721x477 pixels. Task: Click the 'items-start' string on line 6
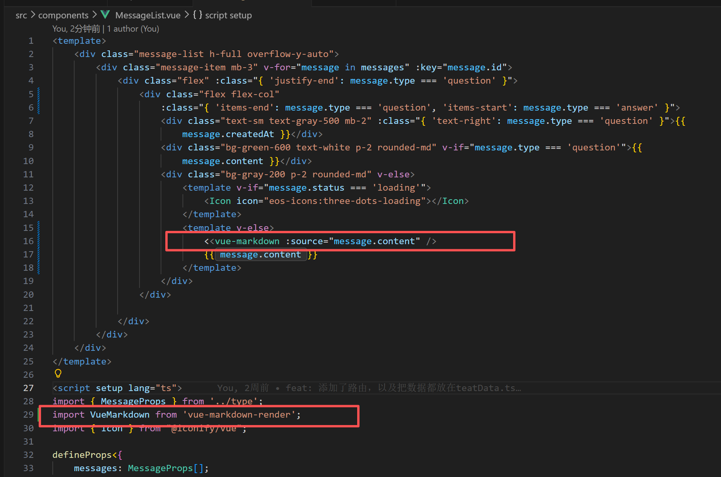pyautogui.click(x=477, y=107)
